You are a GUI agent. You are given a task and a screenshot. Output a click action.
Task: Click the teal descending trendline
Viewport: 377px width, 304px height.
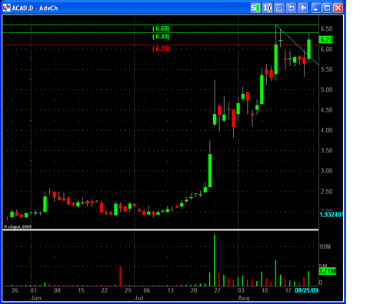click(298, 45)
